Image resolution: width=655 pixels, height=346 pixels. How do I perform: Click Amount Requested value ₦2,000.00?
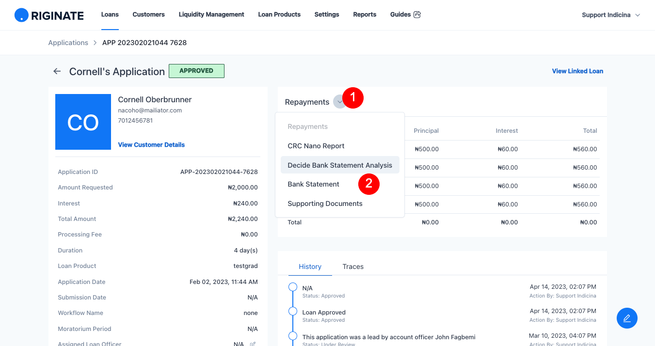[x=242, y=188]
